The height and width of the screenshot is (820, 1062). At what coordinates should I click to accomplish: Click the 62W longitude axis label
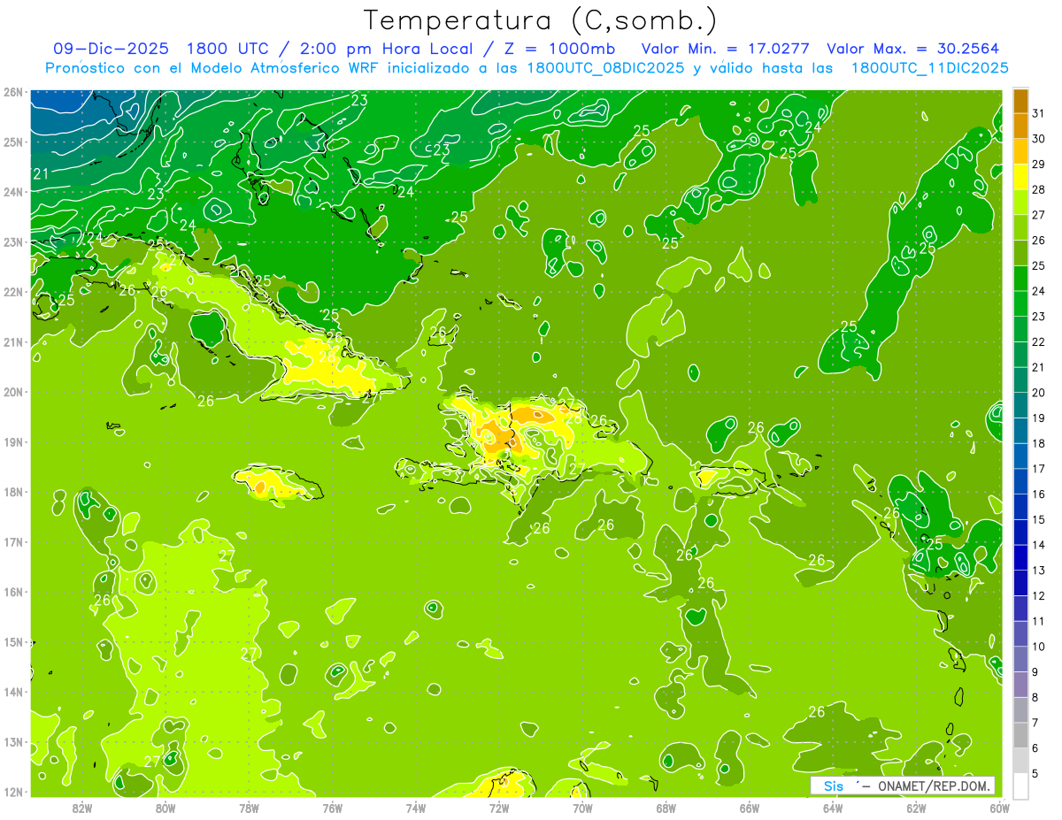(916, 808)
